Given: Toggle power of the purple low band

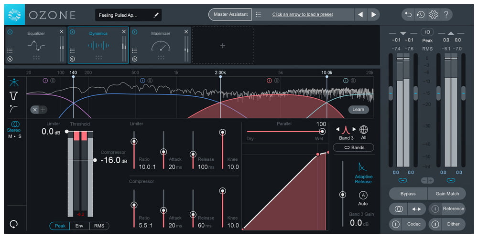Looking at the screenshot, I should click(45, 81).
